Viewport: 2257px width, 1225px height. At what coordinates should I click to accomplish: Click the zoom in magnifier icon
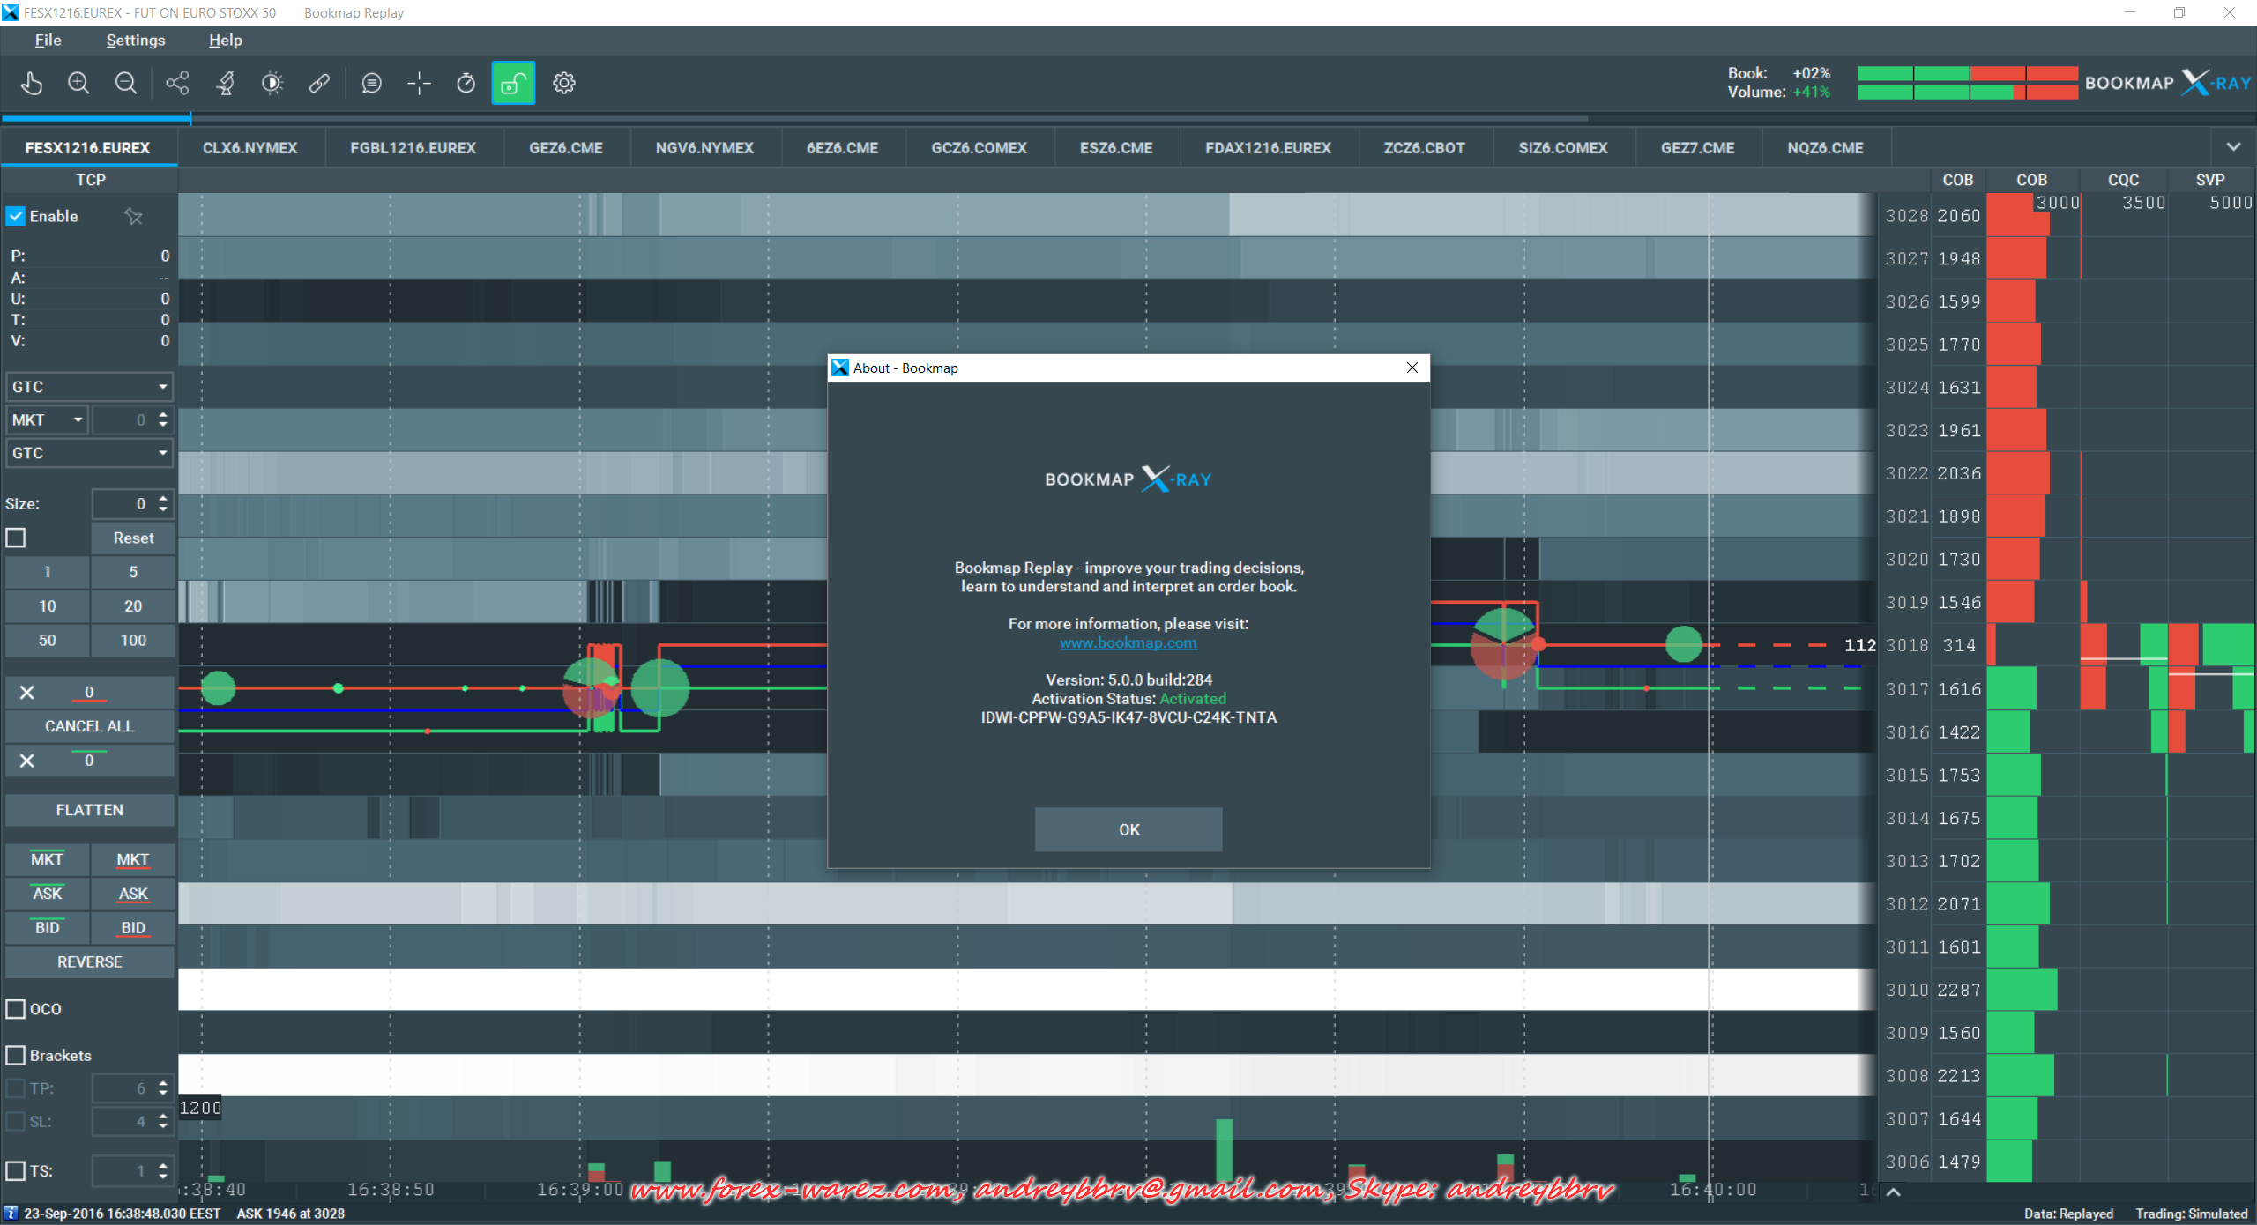point(78,83)
